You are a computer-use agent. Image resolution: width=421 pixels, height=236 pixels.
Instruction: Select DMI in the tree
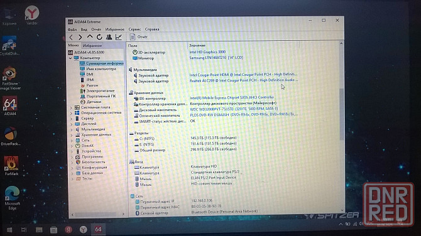tap(87, 74)
